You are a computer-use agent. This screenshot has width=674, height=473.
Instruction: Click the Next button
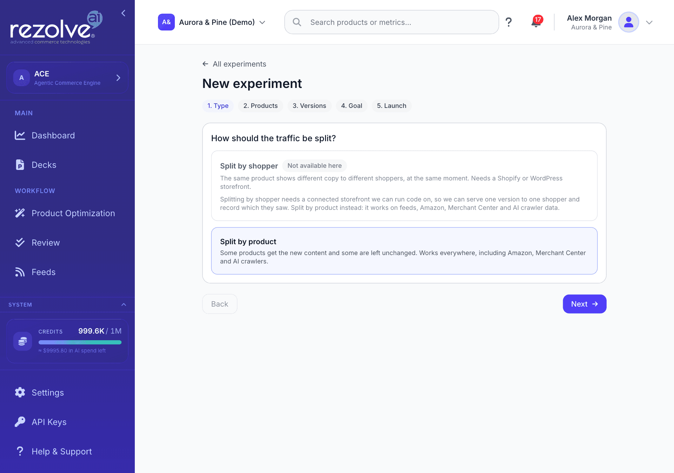(x=584, y=304)
